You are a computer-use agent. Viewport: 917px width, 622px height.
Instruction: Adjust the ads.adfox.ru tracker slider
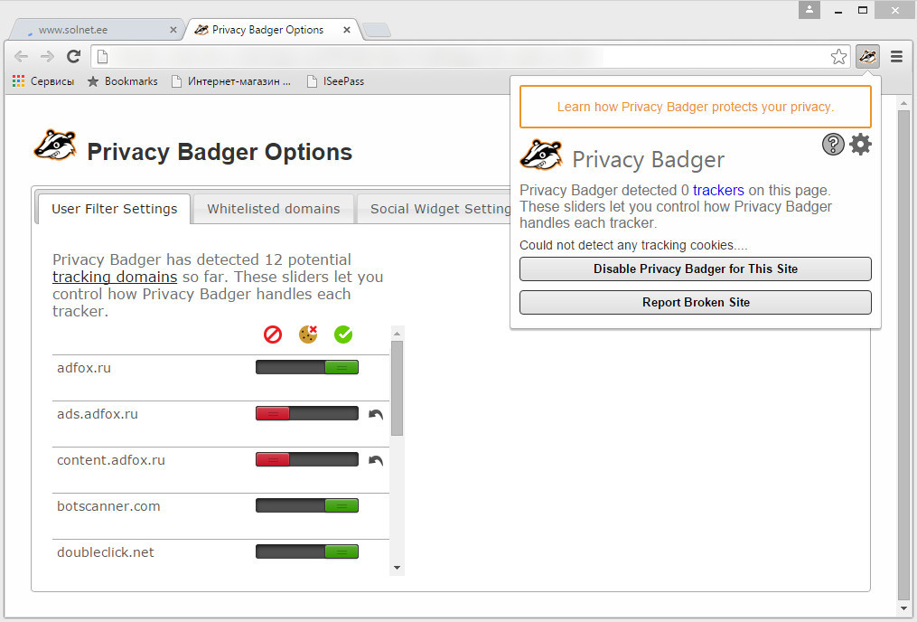(x=307, y=414)
